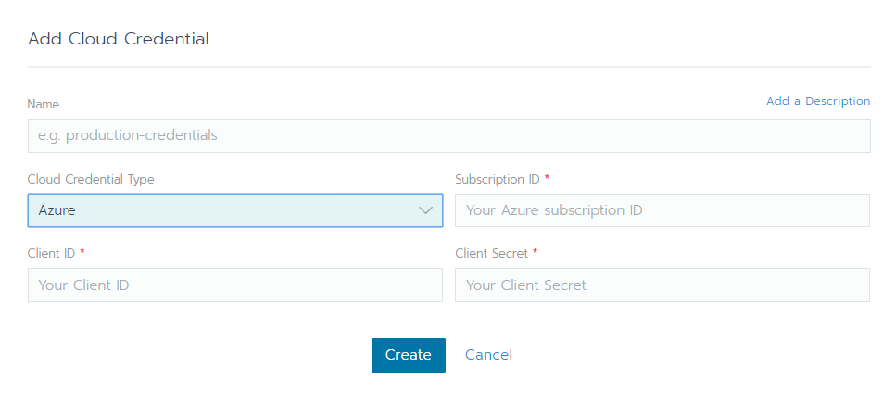
Task: Click the Name field label
Action: tap(44, 105)
